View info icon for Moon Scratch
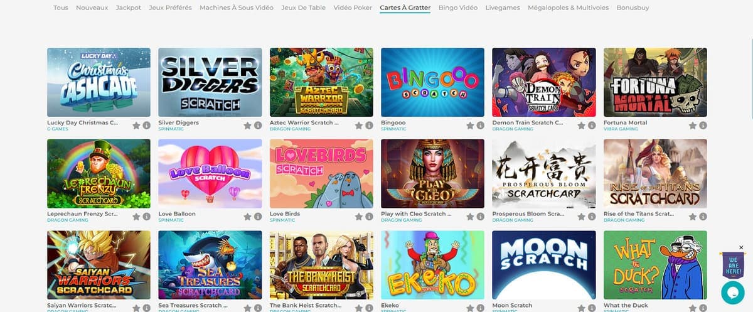The width and height of the screenshot is (753, 312). click(x=592, y=308)
